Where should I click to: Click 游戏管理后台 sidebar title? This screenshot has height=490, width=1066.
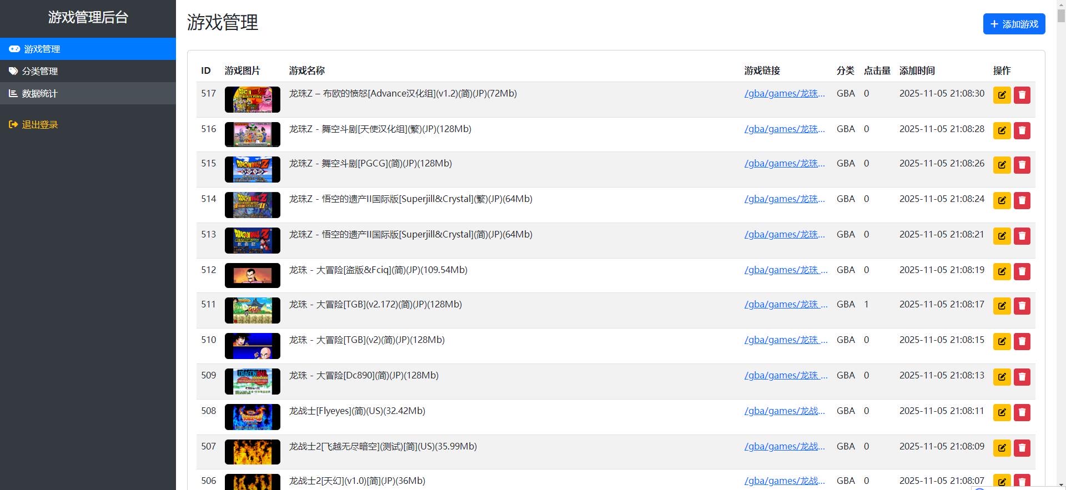pyautogui.click(x=88, y=17)
